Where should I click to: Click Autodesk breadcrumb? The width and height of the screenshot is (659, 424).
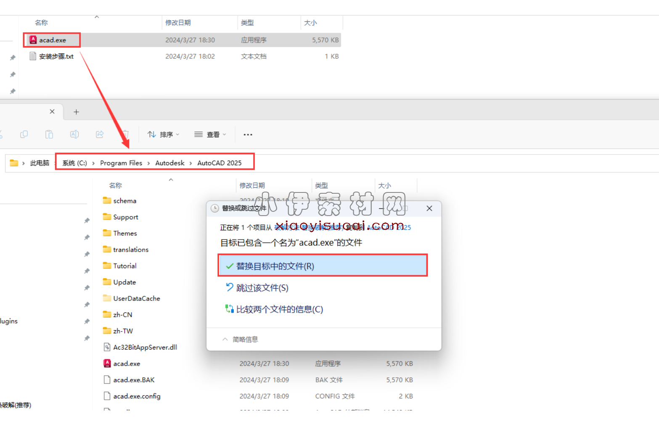click(170, 163)
